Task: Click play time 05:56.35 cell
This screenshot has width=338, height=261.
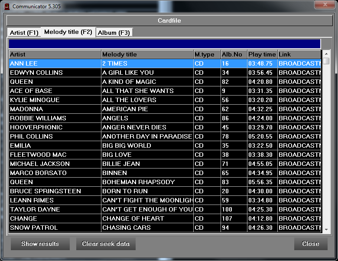Action: [x=262, y=182]
